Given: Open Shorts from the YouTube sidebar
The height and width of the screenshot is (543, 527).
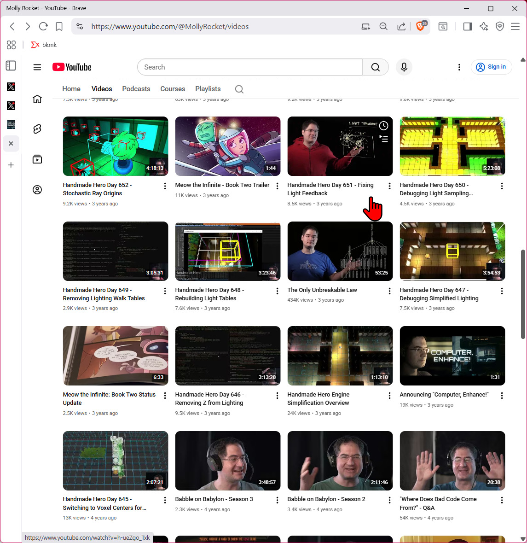Looking at the screenshot, I should (37, 129).
